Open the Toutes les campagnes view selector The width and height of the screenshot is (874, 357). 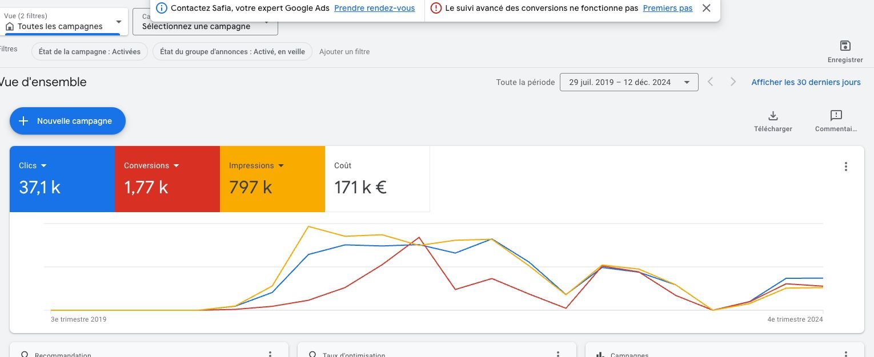point(63,23)
